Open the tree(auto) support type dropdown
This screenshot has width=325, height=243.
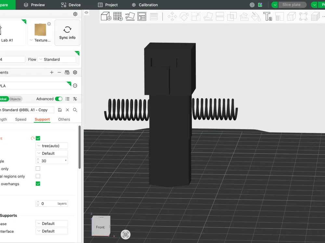pyautogui.click(x=52, y=146)
